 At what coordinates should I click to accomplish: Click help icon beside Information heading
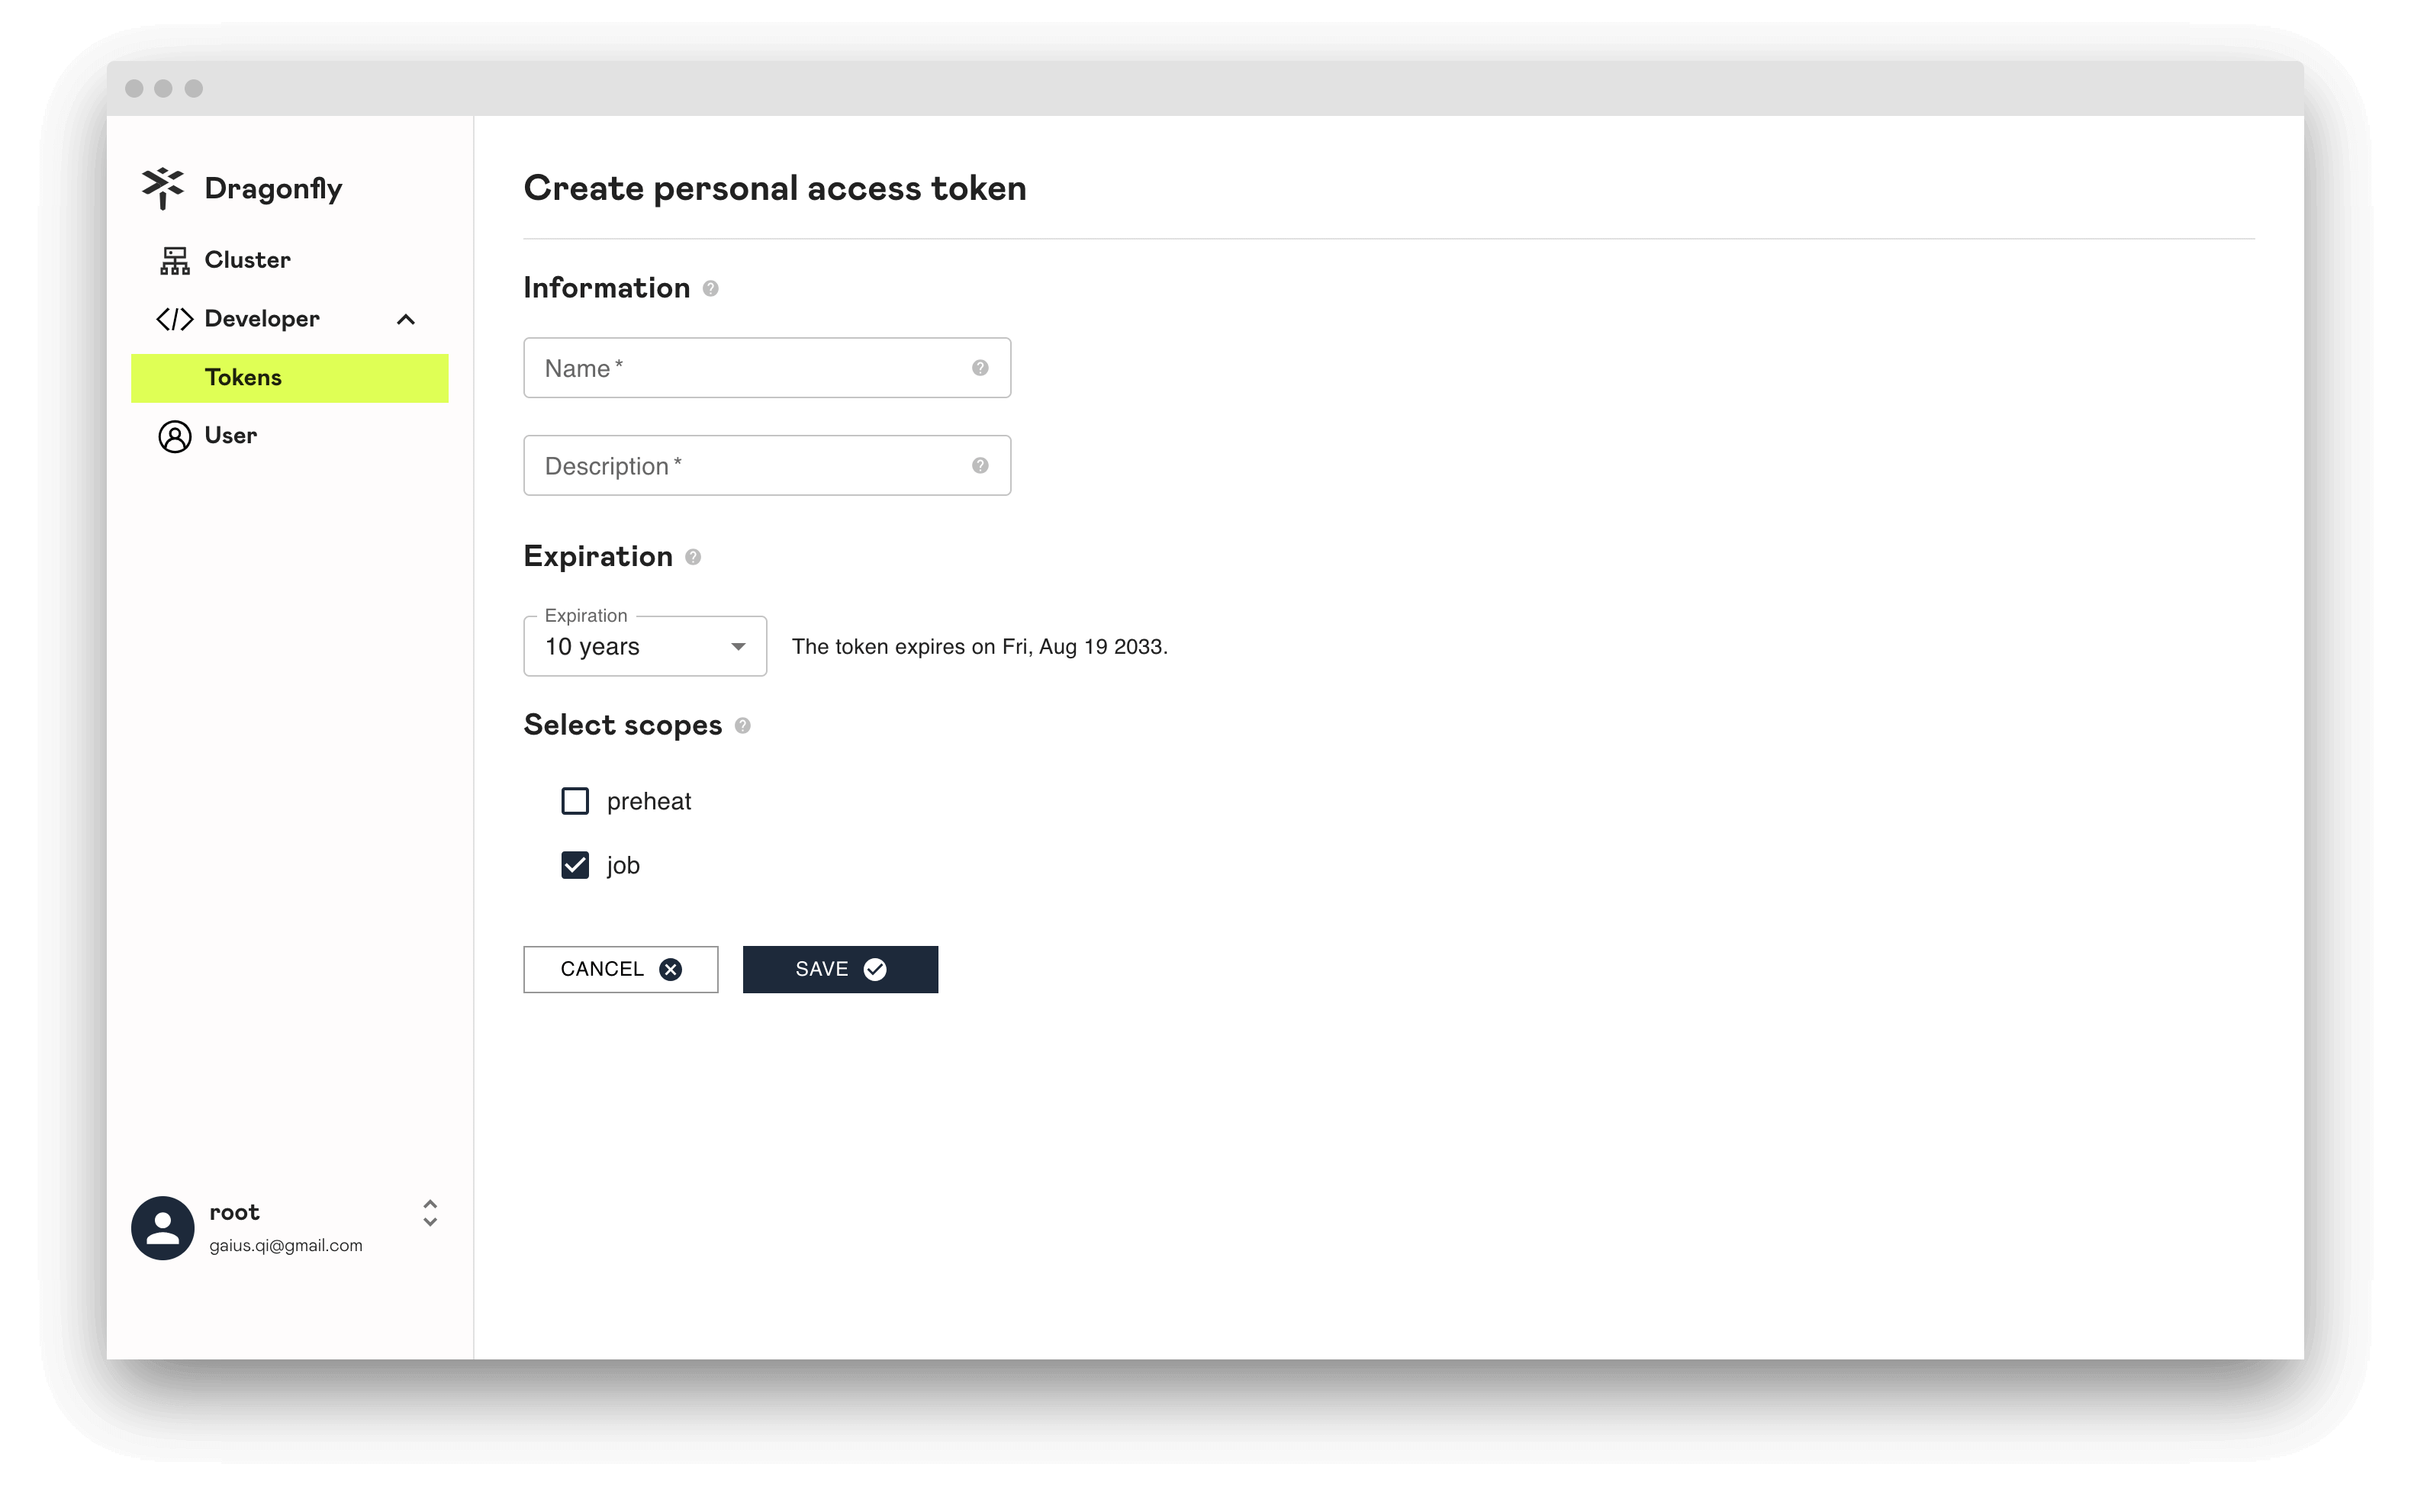(x=711, y=289)
